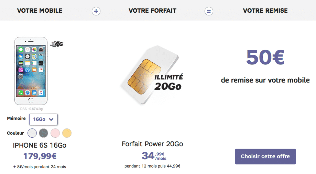Click the chevron arrow in memory selector
The width and height of the screenshot is (316, 174).
click(51, 120)
